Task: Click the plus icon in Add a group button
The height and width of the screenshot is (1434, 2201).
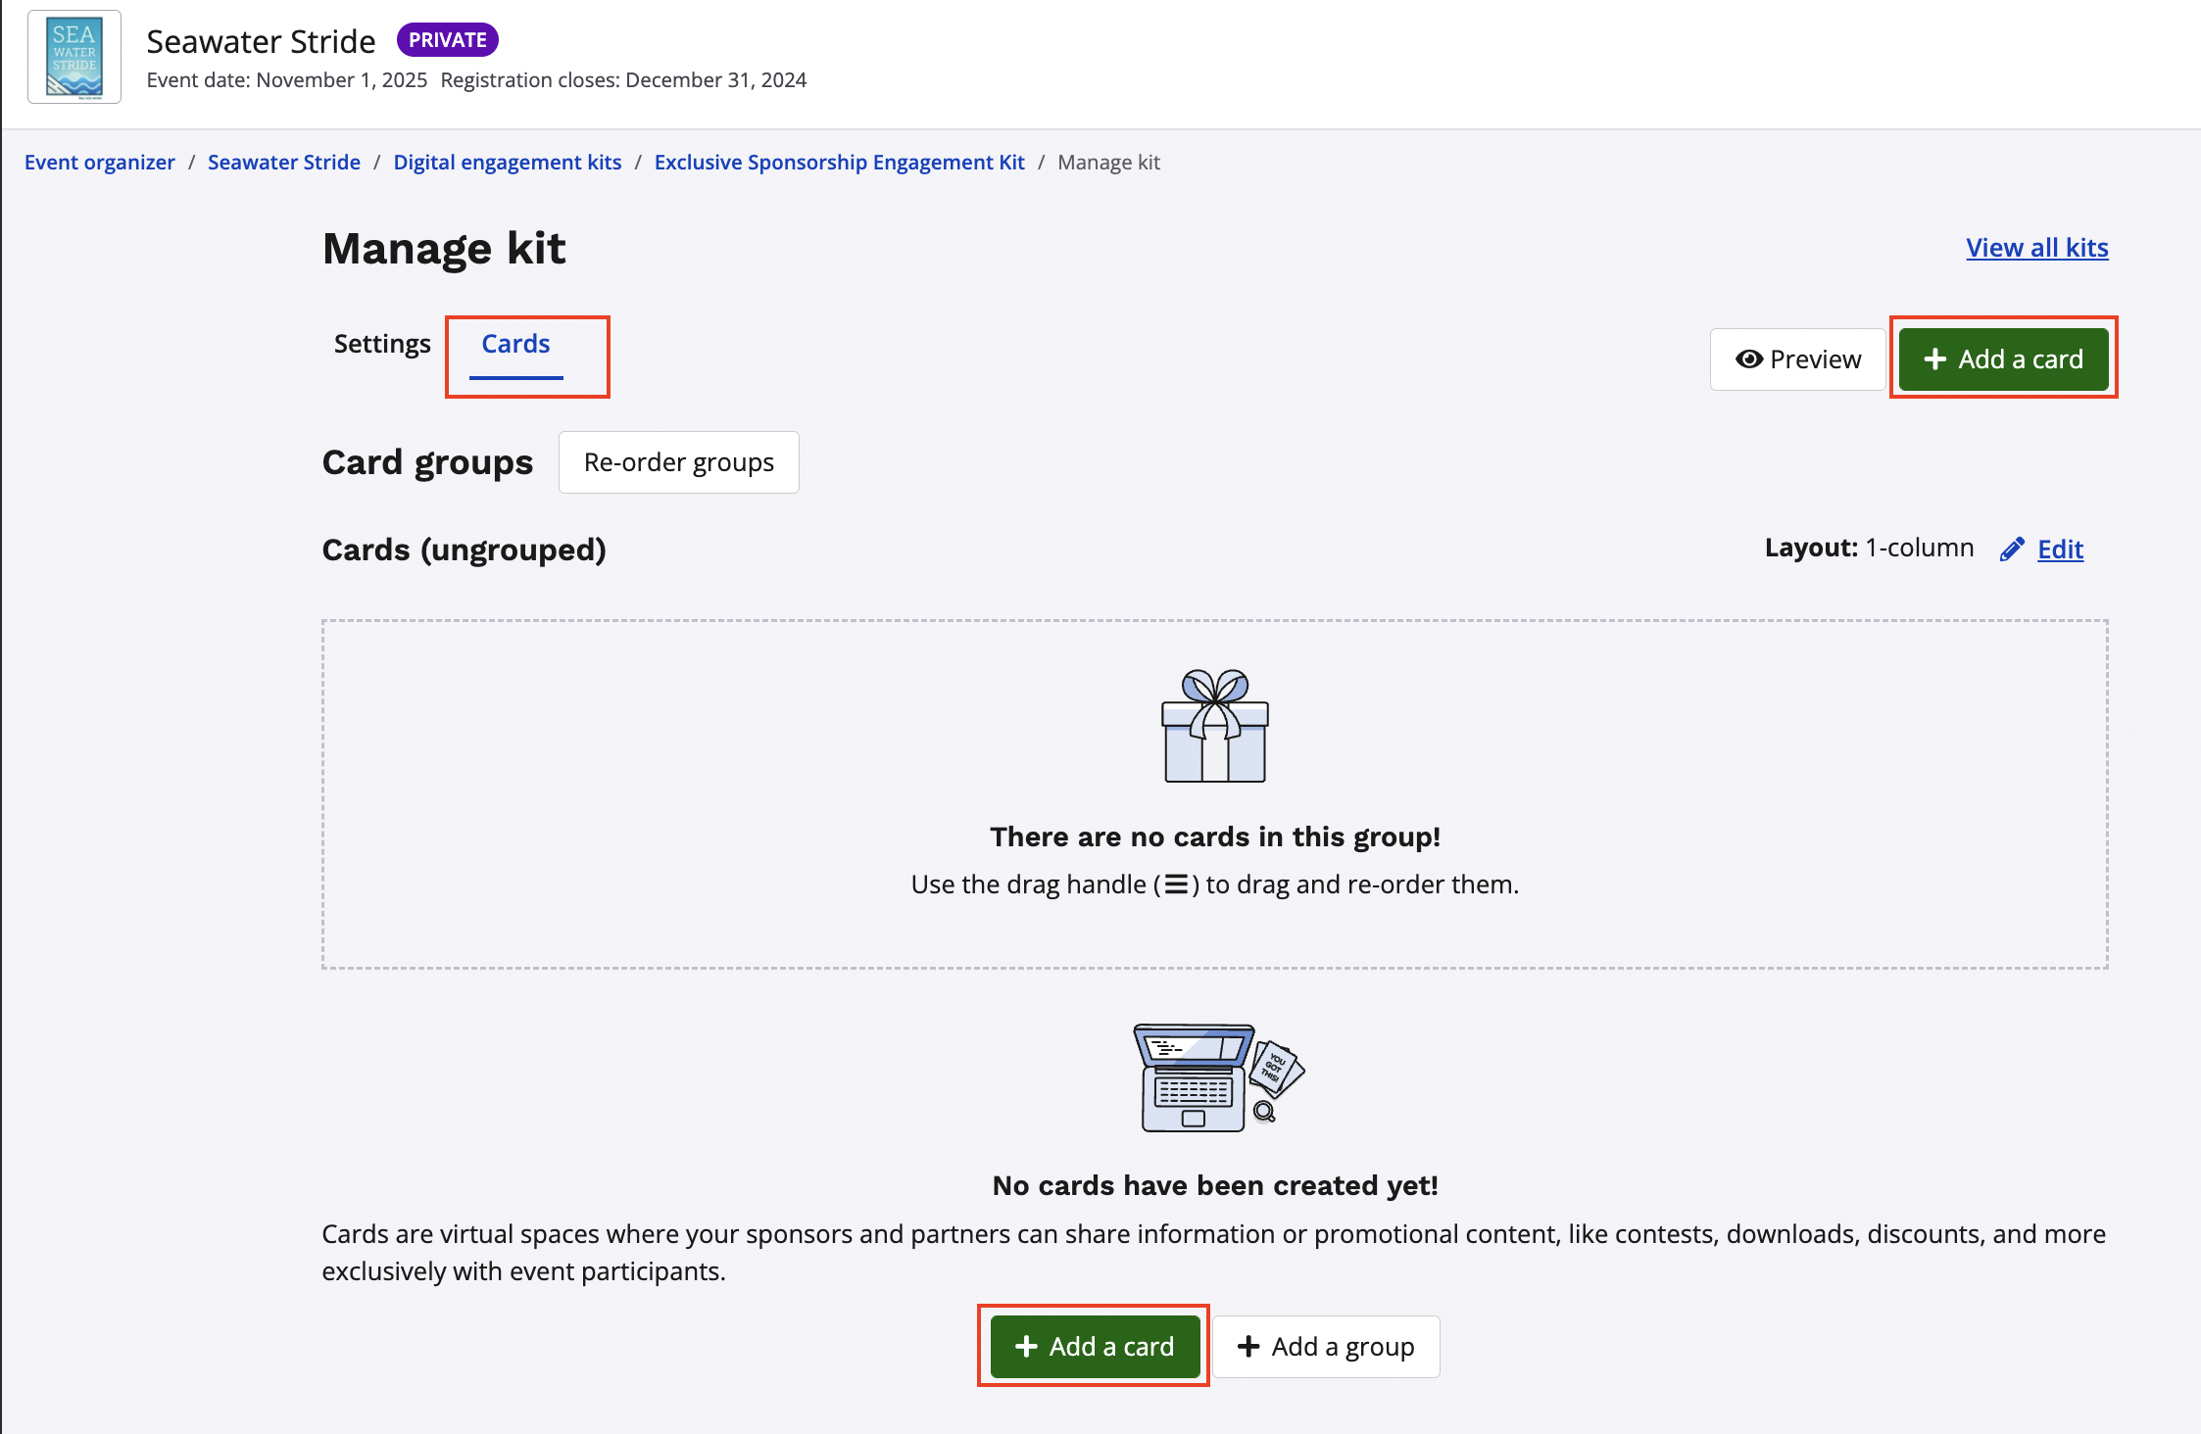Action: coord(1248,1347)
